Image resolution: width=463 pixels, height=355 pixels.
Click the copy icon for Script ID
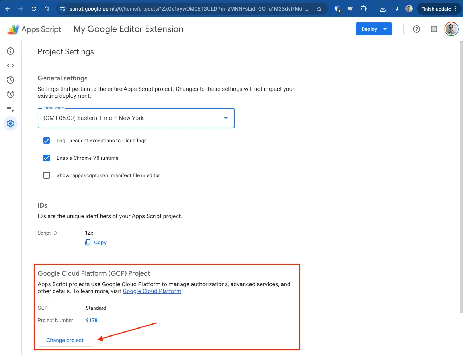[88, 242]
